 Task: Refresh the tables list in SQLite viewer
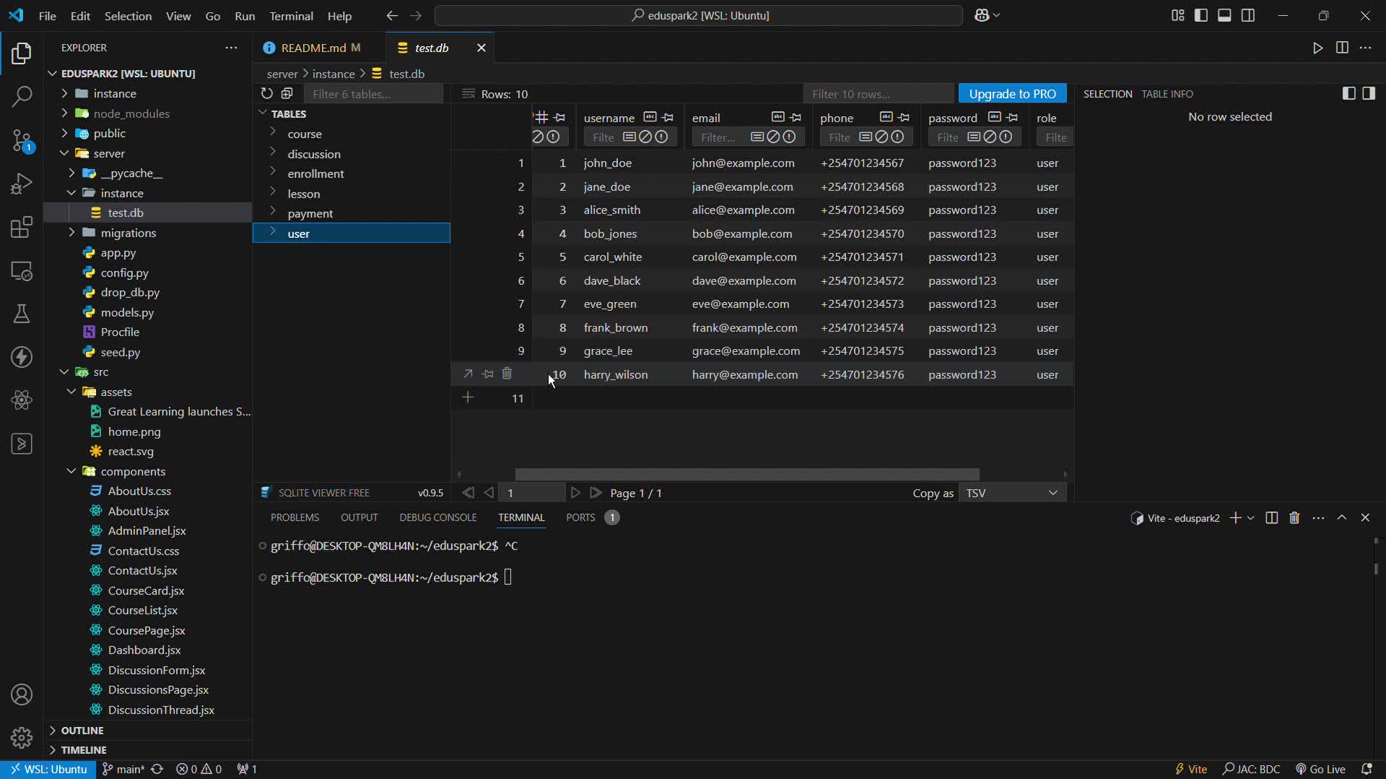click(266, 94)
